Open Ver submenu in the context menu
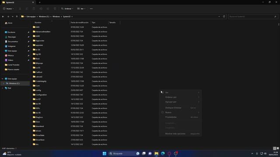Screen dimensions: 280x157 pos(180,92)
